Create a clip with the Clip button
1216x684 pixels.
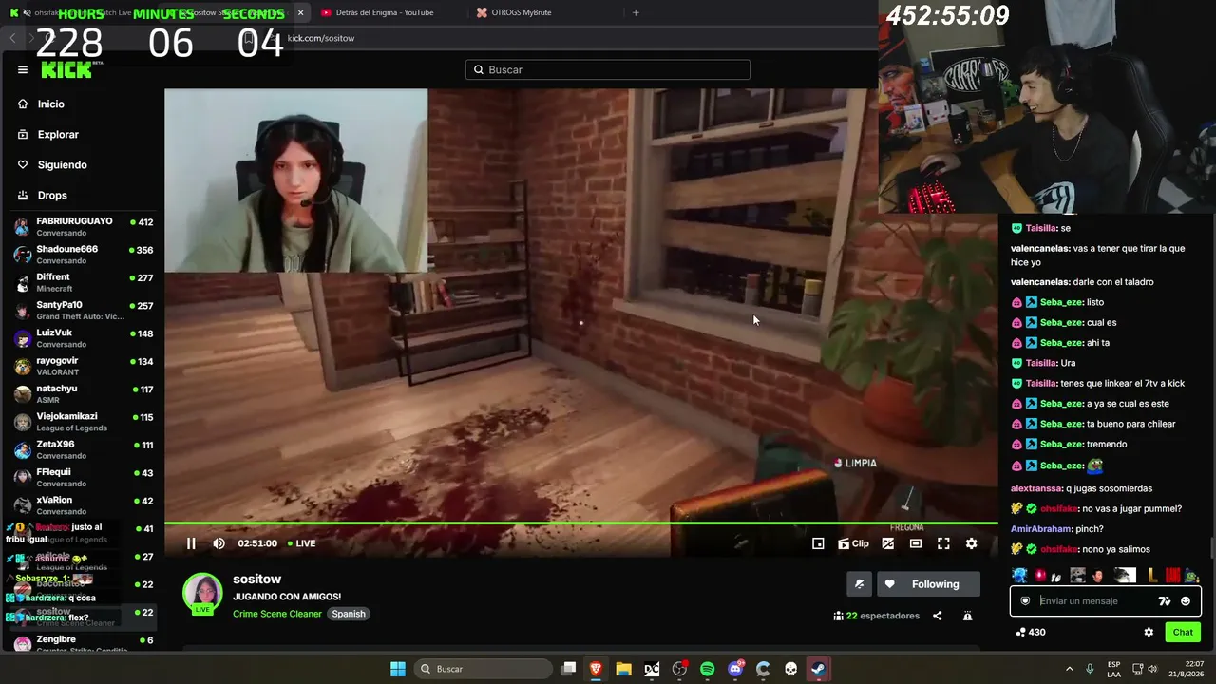pyautogui.click(x=853, y=543)
